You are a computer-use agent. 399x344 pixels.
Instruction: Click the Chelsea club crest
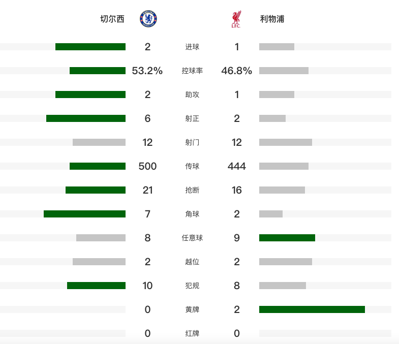click(x=148, y=19)
